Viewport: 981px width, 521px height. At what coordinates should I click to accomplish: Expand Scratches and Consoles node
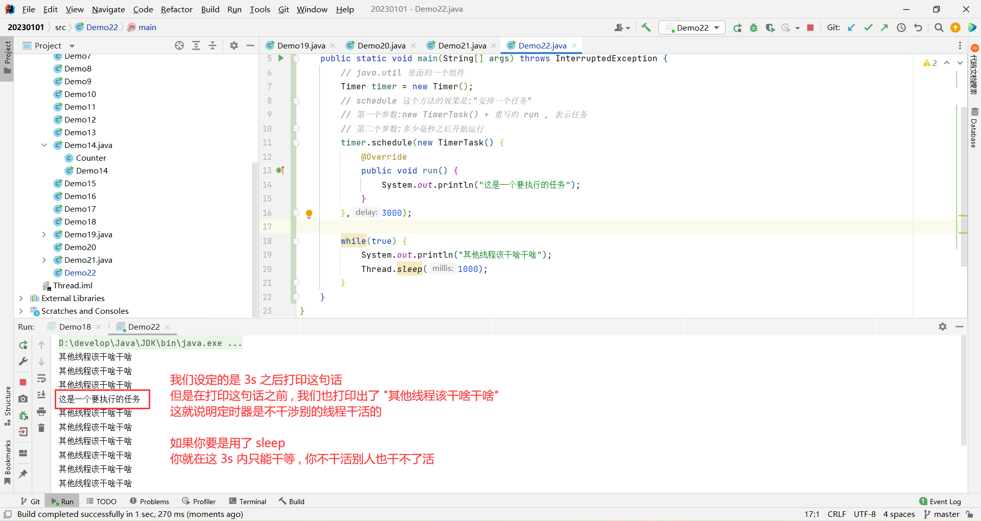tap(21, 311)
